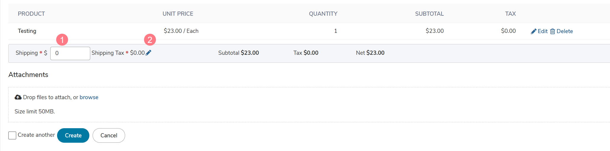Click the SUBTOTAL column header
The image size is (610, 151).
pos(429,14)
